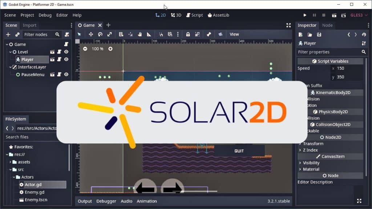Open the script attached to Level
This screenshot has width=372, height=209.
pos(59,52)
